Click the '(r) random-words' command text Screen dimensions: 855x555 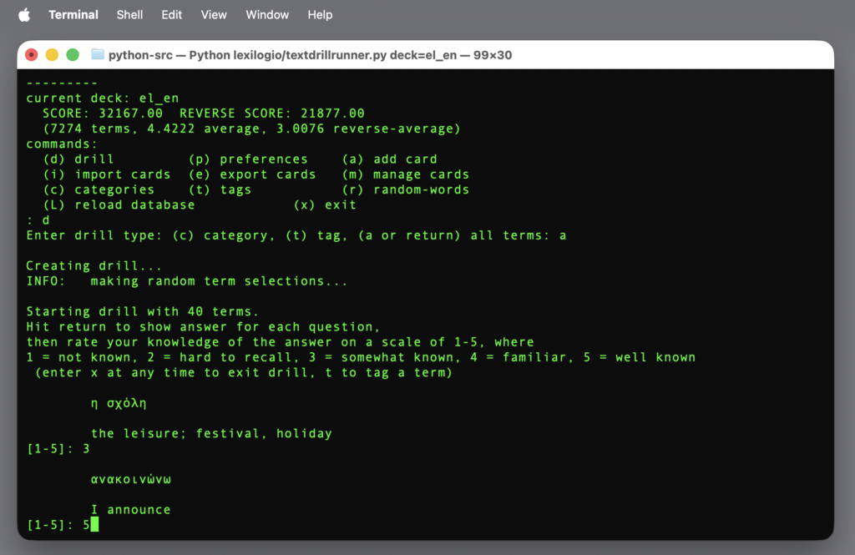pyautogui.click(x=406, y=189)
